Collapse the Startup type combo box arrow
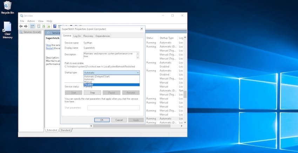The image size is (298, 153). click(x=137, y=73)
